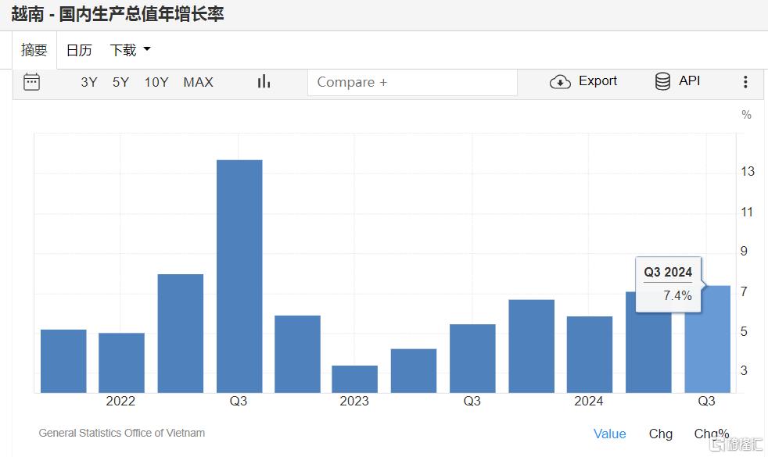The image size is (768, 457).
Task: Select the MAX time range
Action: point(199,82)
